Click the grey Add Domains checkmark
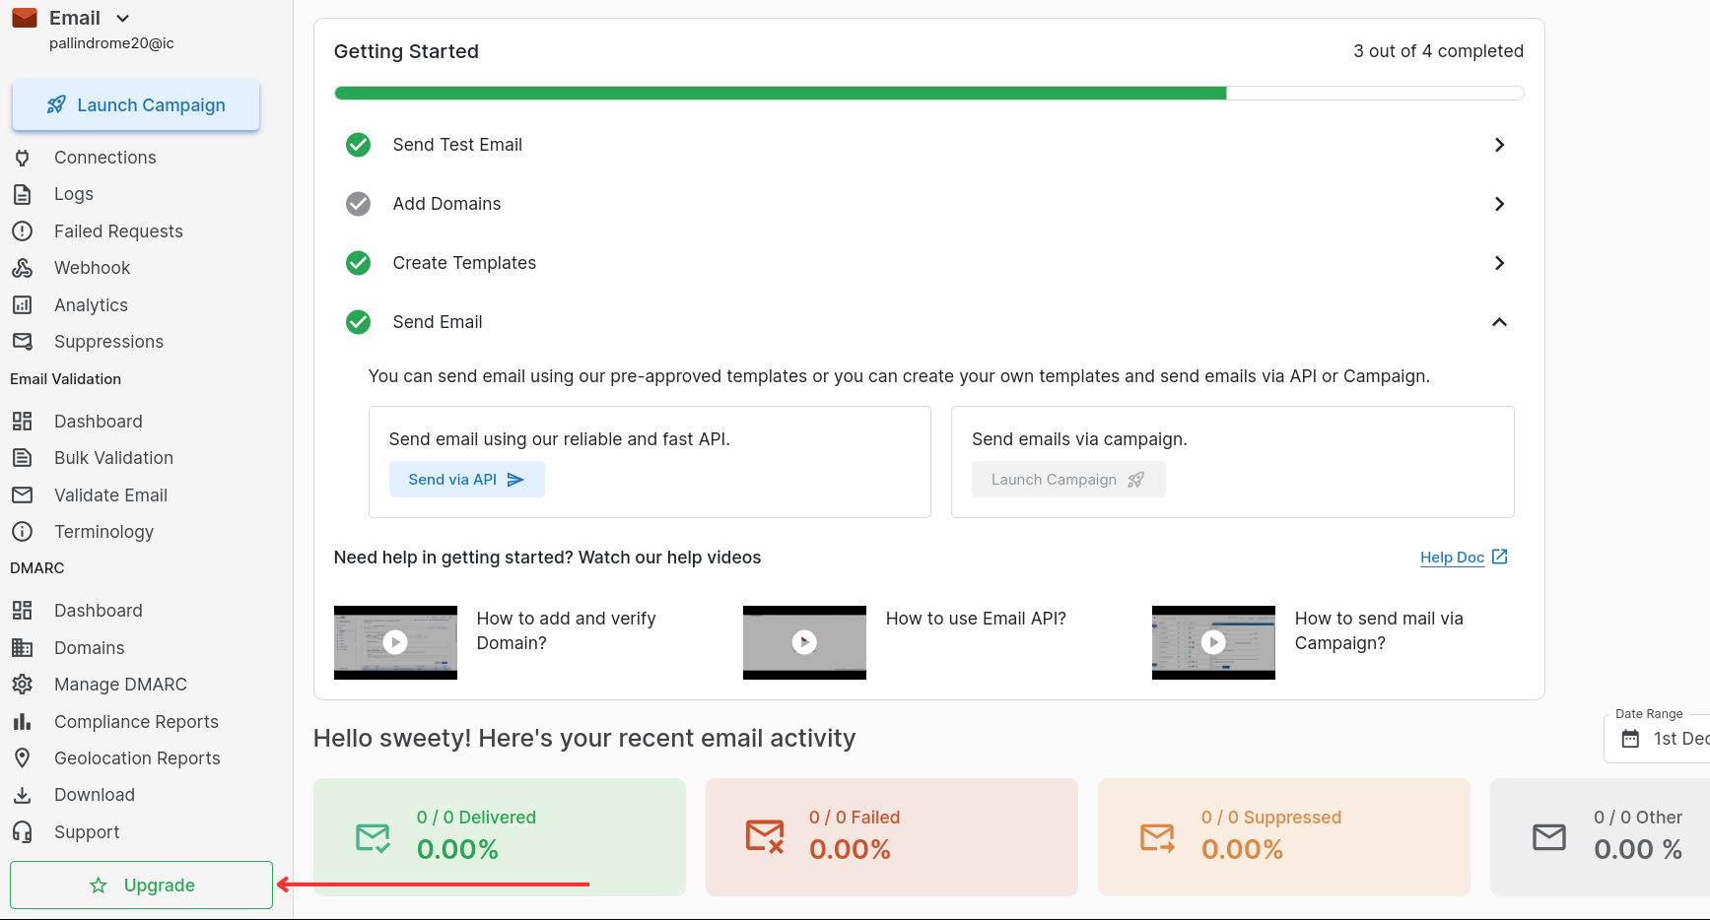The image size is (1710, 920). [359, 204]
